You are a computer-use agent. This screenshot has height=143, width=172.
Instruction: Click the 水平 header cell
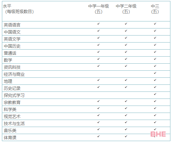[x=7, y=6]
